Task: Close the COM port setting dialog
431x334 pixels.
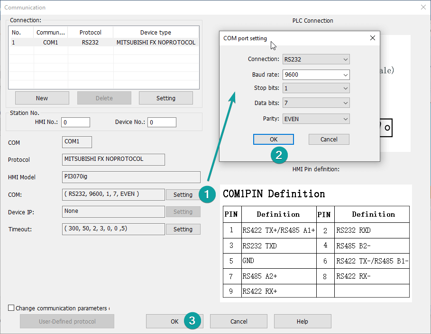Action: point(372,38)
